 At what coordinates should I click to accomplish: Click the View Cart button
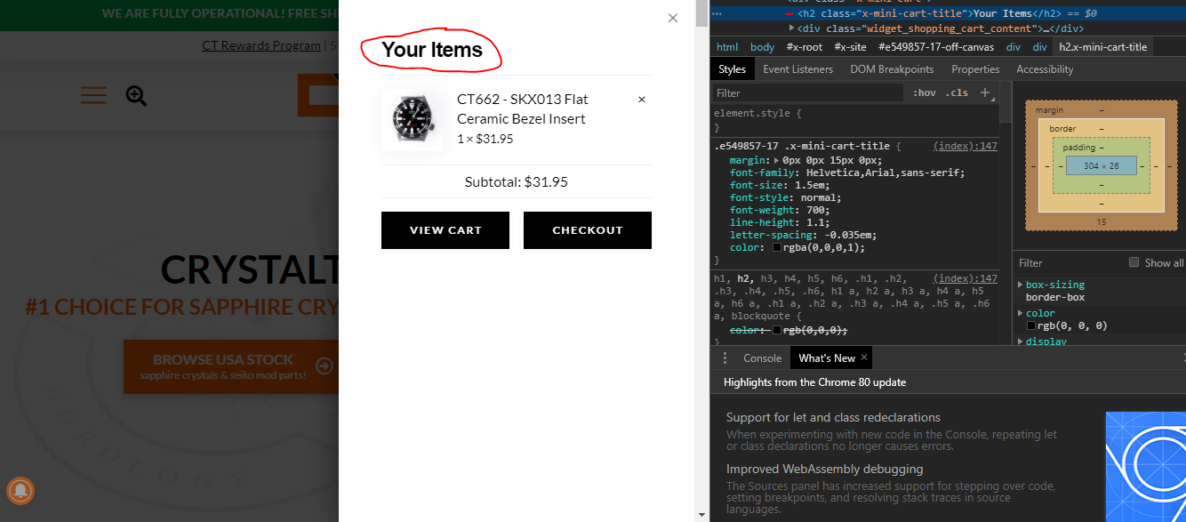point(445,230)
